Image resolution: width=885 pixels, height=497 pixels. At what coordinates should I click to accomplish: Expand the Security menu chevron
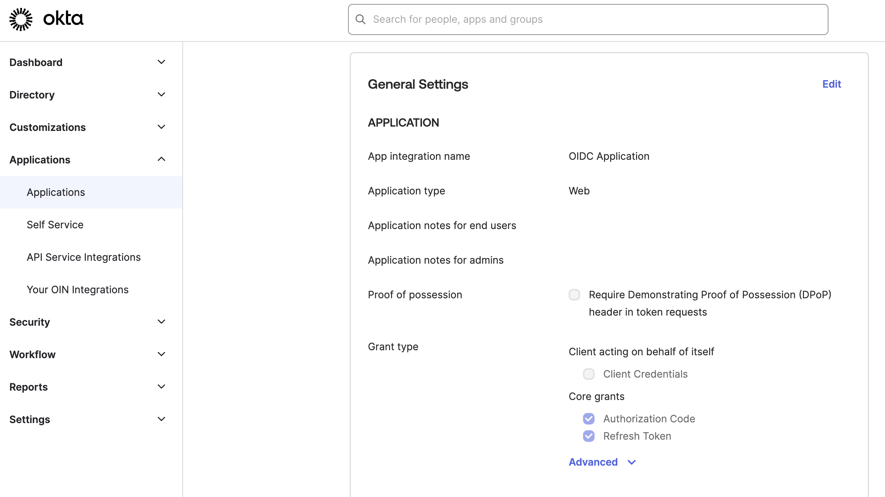tap(161, 322)
